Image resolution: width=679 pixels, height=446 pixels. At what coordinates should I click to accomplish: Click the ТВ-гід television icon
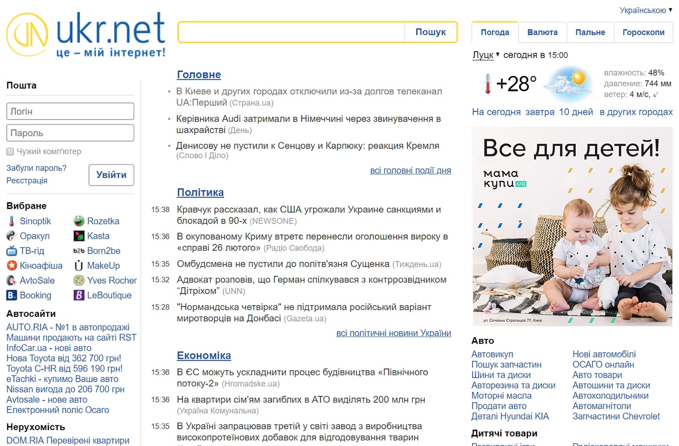coord(12,251)
